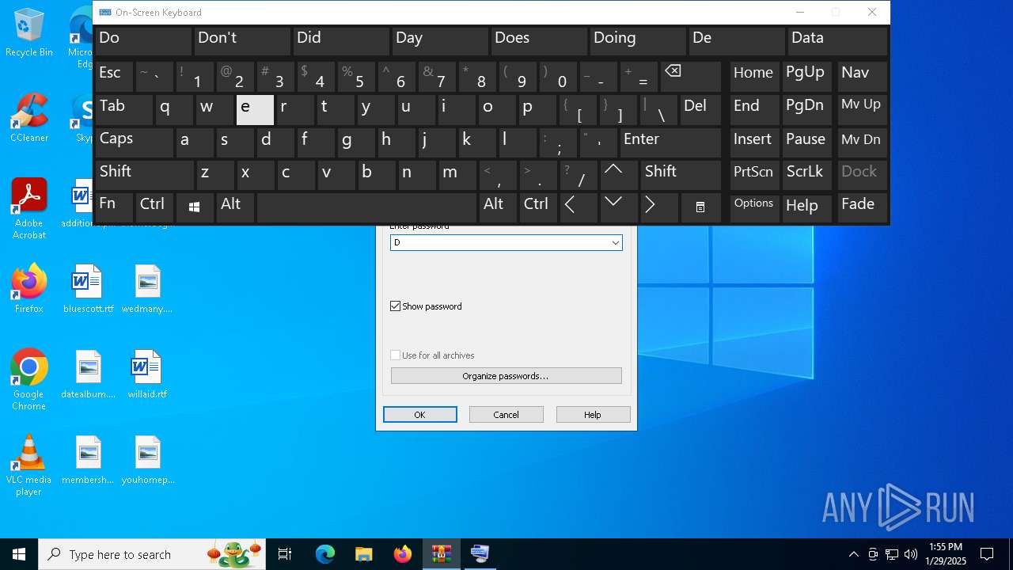Select the Adobe Acrobat desktop icon
Viewport: 1013px width, 570px height.
pyautogui.click(x=29, y=209)
